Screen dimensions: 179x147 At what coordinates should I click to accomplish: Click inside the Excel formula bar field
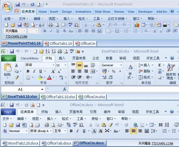124,89
